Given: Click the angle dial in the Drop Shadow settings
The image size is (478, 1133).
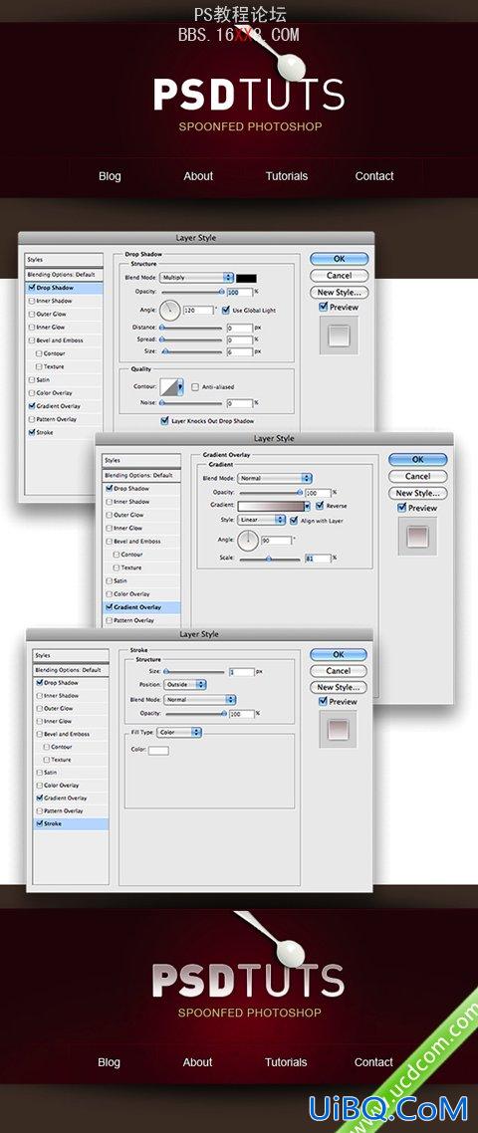Looking at the screenshot, I should [169, 311].
